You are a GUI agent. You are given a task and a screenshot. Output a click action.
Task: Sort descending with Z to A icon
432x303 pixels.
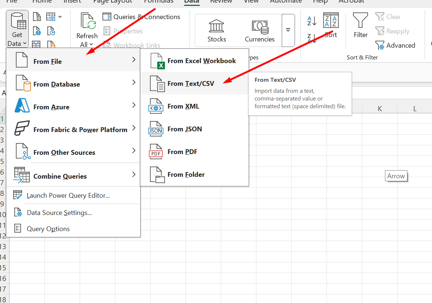(312, 38)
